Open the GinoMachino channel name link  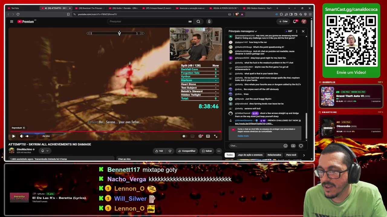pos(24,149)
